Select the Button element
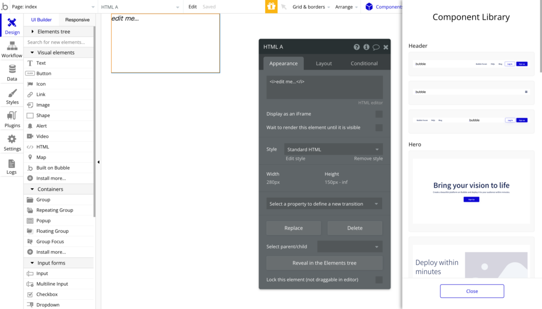Screen dimensions: 542x309 (59, 73)
